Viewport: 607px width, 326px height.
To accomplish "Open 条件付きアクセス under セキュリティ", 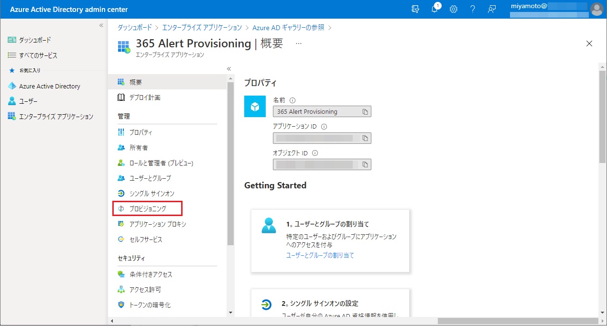I will [x=151, y=274].
